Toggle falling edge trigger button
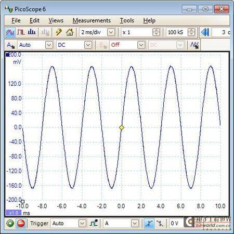This screenshot has height=234, width=234. (160, 223)
